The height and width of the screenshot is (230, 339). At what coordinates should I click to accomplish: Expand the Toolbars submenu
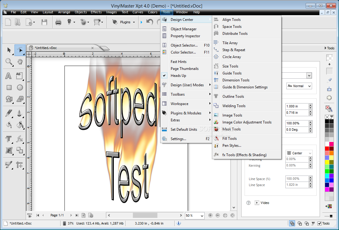[x=186, y=94]
